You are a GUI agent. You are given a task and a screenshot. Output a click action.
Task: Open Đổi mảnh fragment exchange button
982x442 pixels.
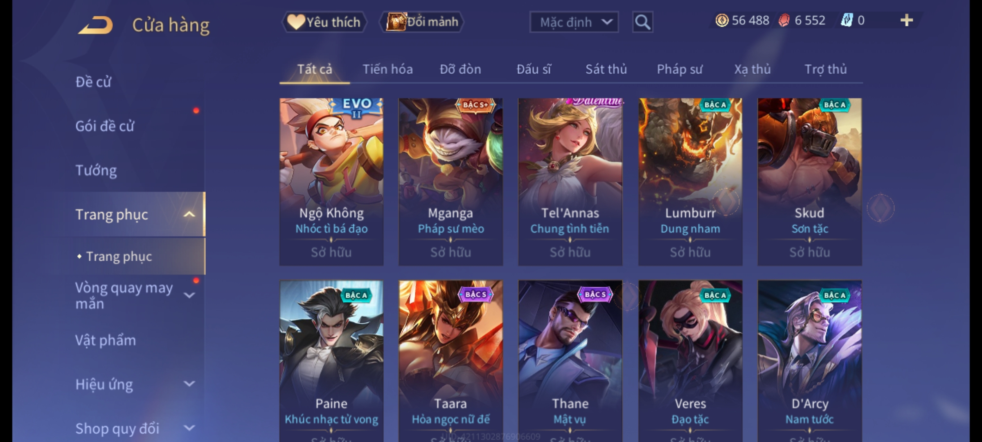tap(422, 22)
